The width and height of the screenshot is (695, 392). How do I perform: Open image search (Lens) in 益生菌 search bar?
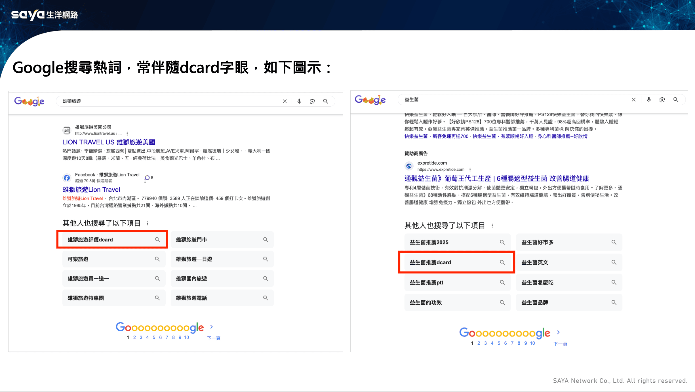point(662,100)
